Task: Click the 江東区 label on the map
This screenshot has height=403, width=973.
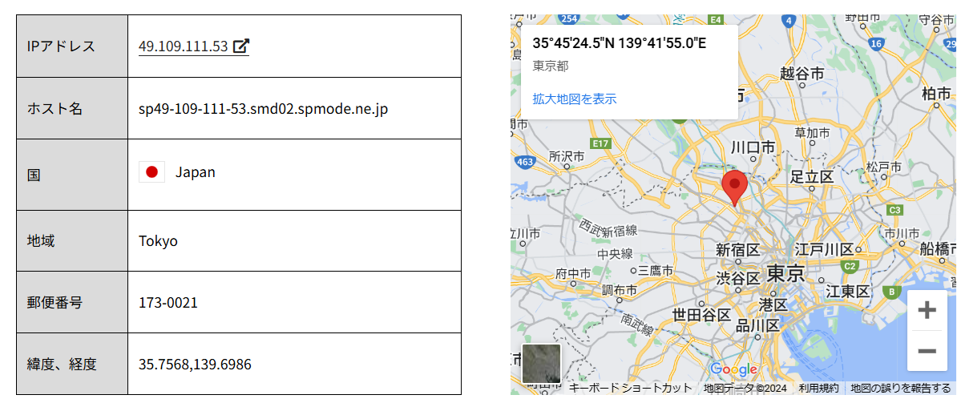Action: point(848,290)
